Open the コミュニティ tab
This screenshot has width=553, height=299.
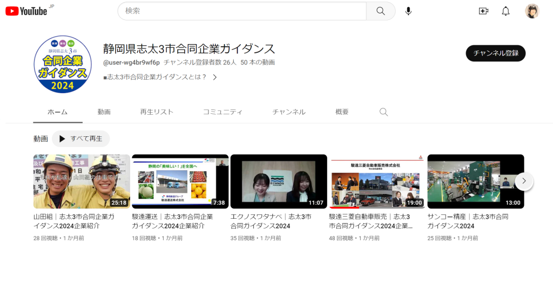[222, 112]
